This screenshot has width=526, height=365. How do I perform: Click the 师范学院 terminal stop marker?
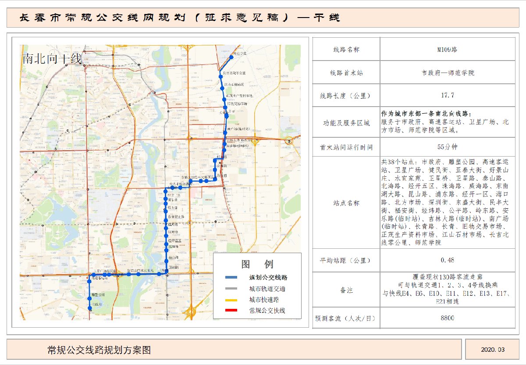coord(231,57)
